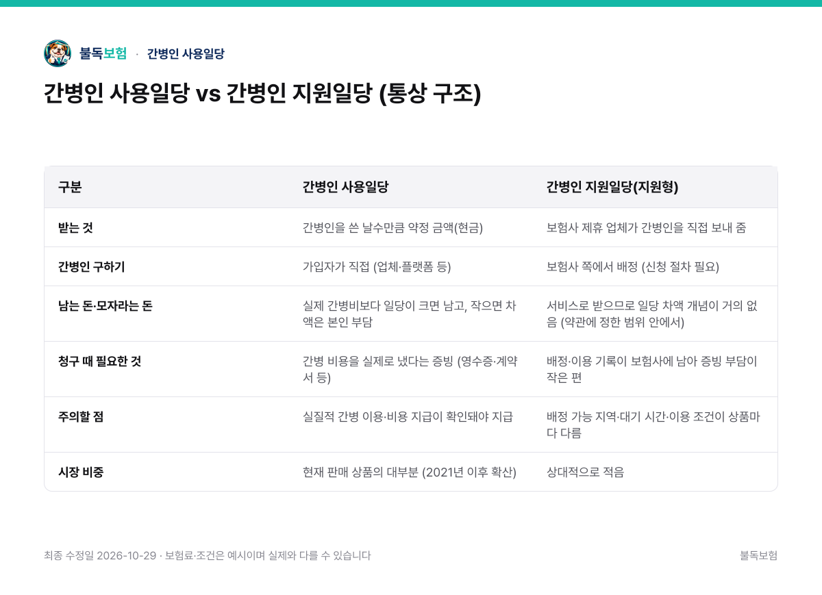This screenshot has height=595, width=822.
Task: Click cell 보험사 쪽에서 배정 (신청 절차 필요)
Action: [x=633, y=266]
